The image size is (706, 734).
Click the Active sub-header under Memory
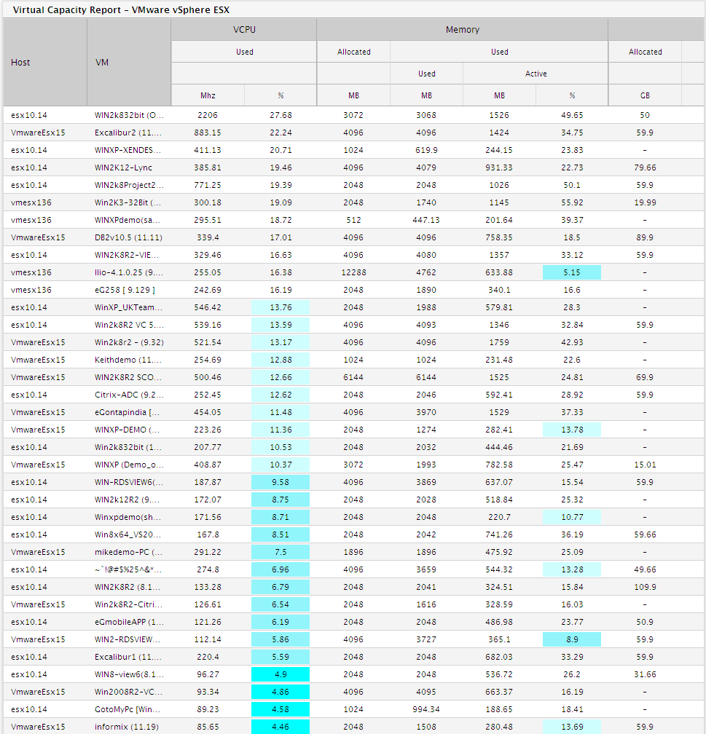click(536, 74)
